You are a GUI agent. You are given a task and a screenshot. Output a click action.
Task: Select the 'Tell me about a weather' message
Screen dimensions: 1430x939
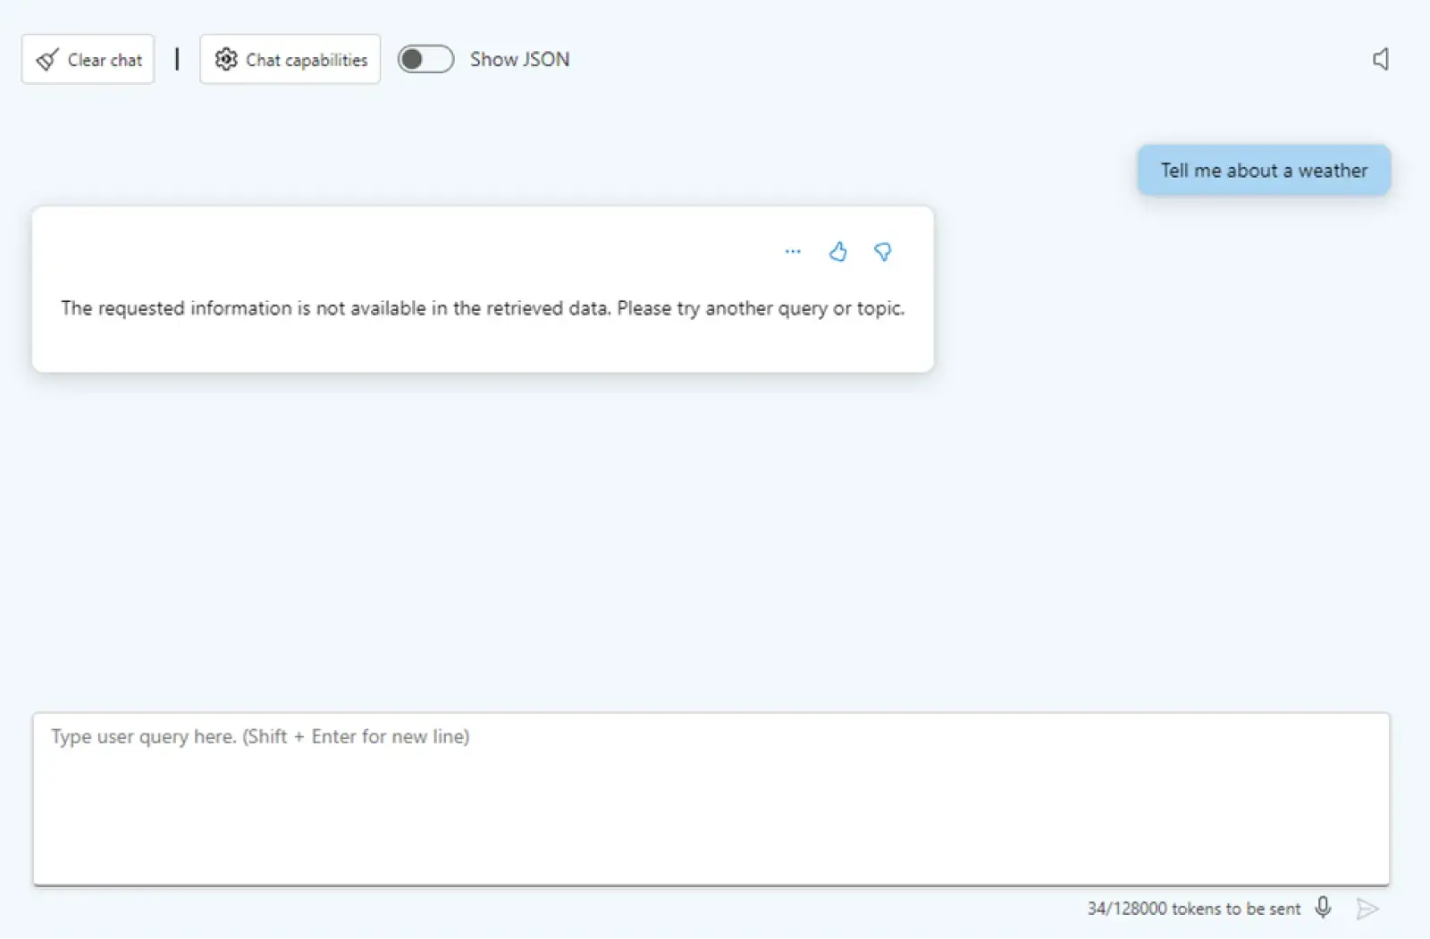tap(1264, 171)
